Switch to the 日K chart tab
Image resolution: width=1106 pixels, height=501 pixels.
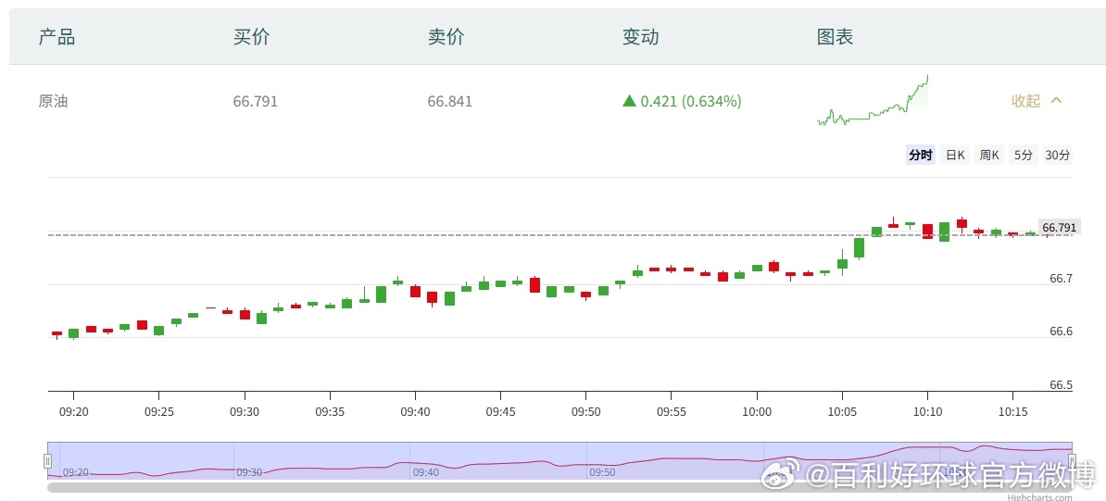(955, 156)
